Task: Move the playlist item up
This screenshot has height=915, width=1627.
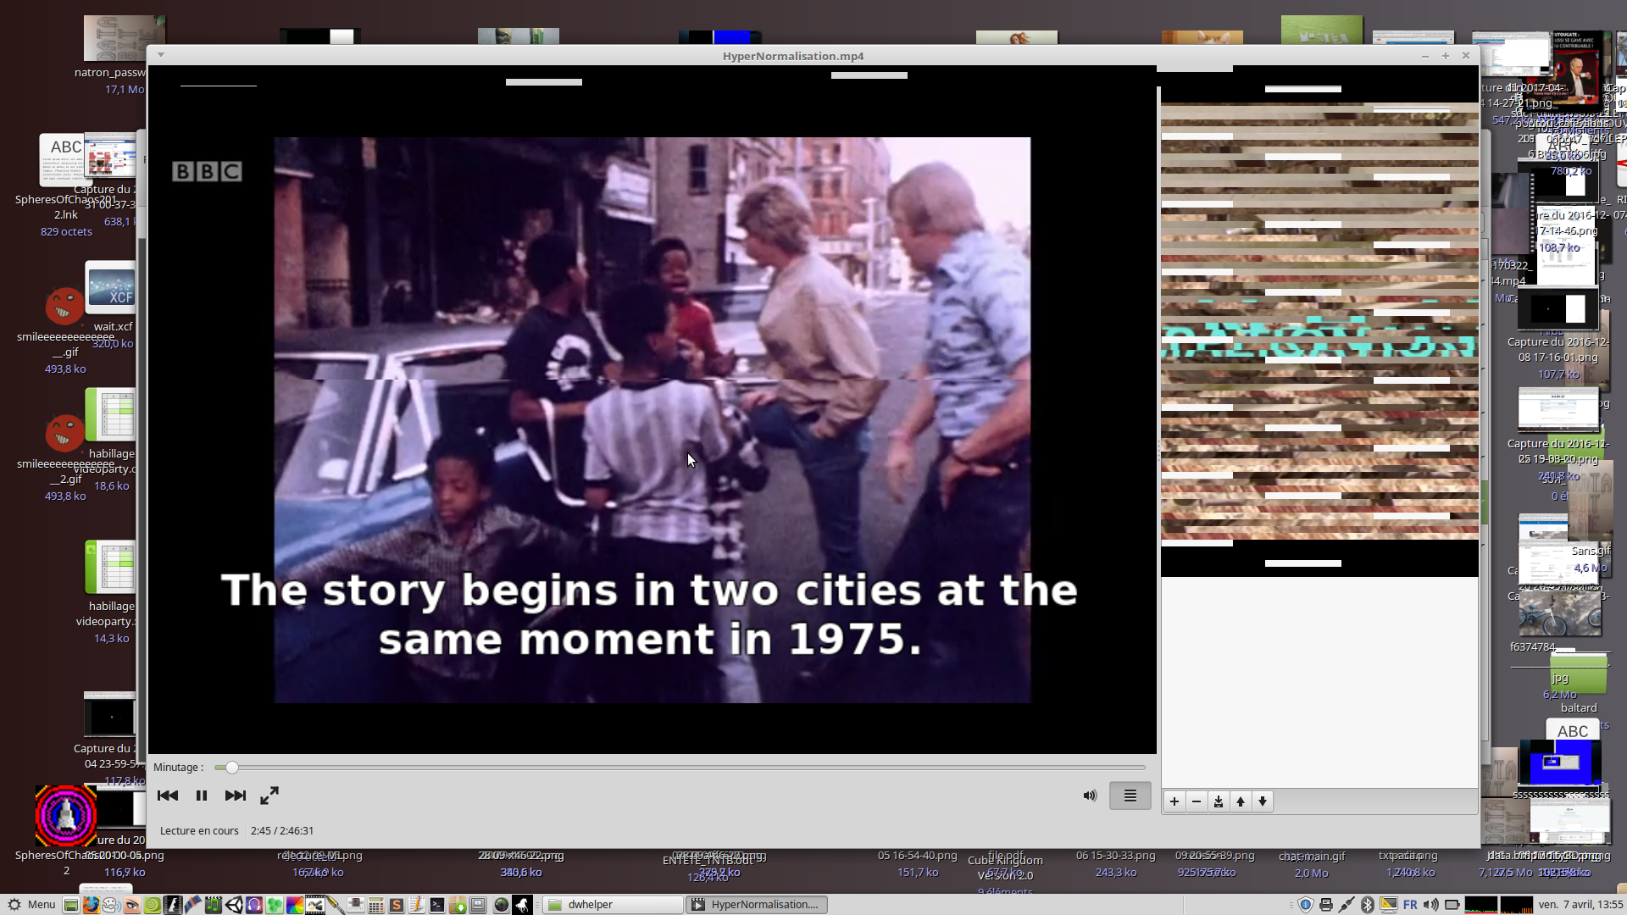Action: click(1241, 801)
